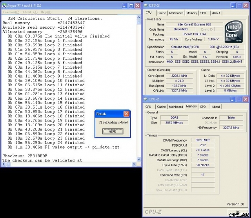
Task: Click Core Speed value 3208.1 MHz
Action: [x=179, y=76]
